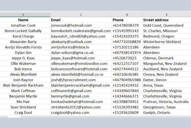Viewport: 191px width, 128px height.
Task: Select column B header
Action: [23, 15]
